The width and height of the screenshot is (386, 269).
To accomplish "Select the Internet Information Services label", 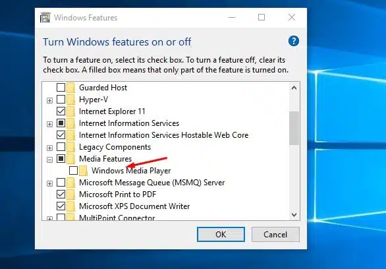I will [x=129, y=123].
